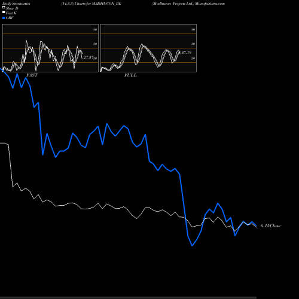
Task: Click the 'MADHUCON_BE' chart title text
Action: coord(106,4)
